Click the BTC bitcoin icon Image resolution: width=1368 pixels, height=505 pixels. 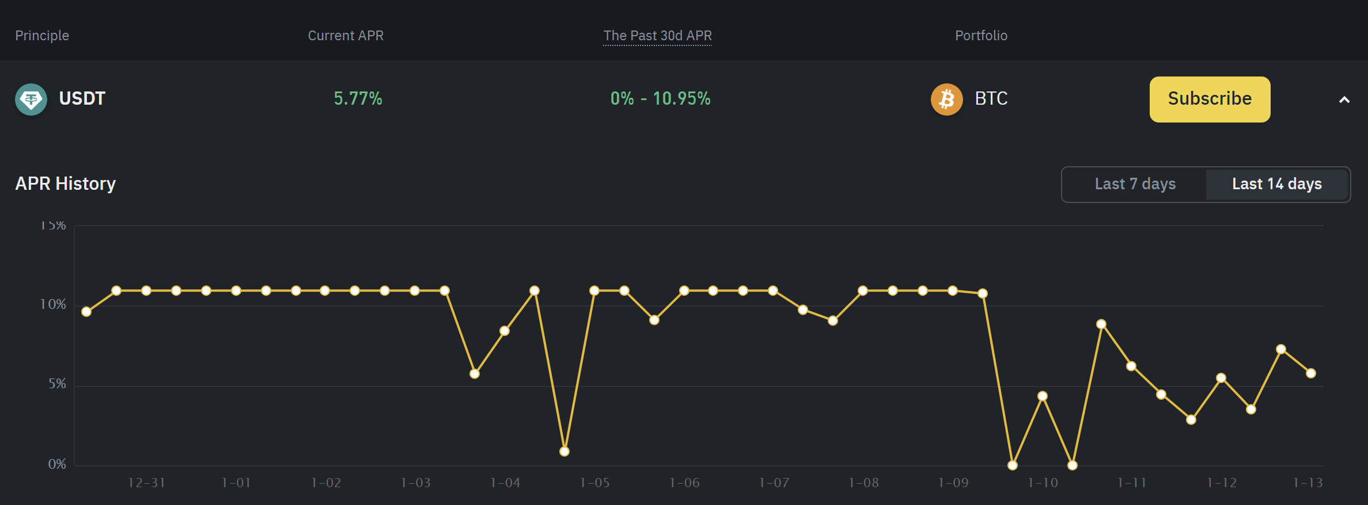946,99
